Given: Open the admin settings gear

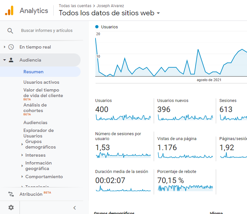Looking at the screenshot, I should click(11, 207).
